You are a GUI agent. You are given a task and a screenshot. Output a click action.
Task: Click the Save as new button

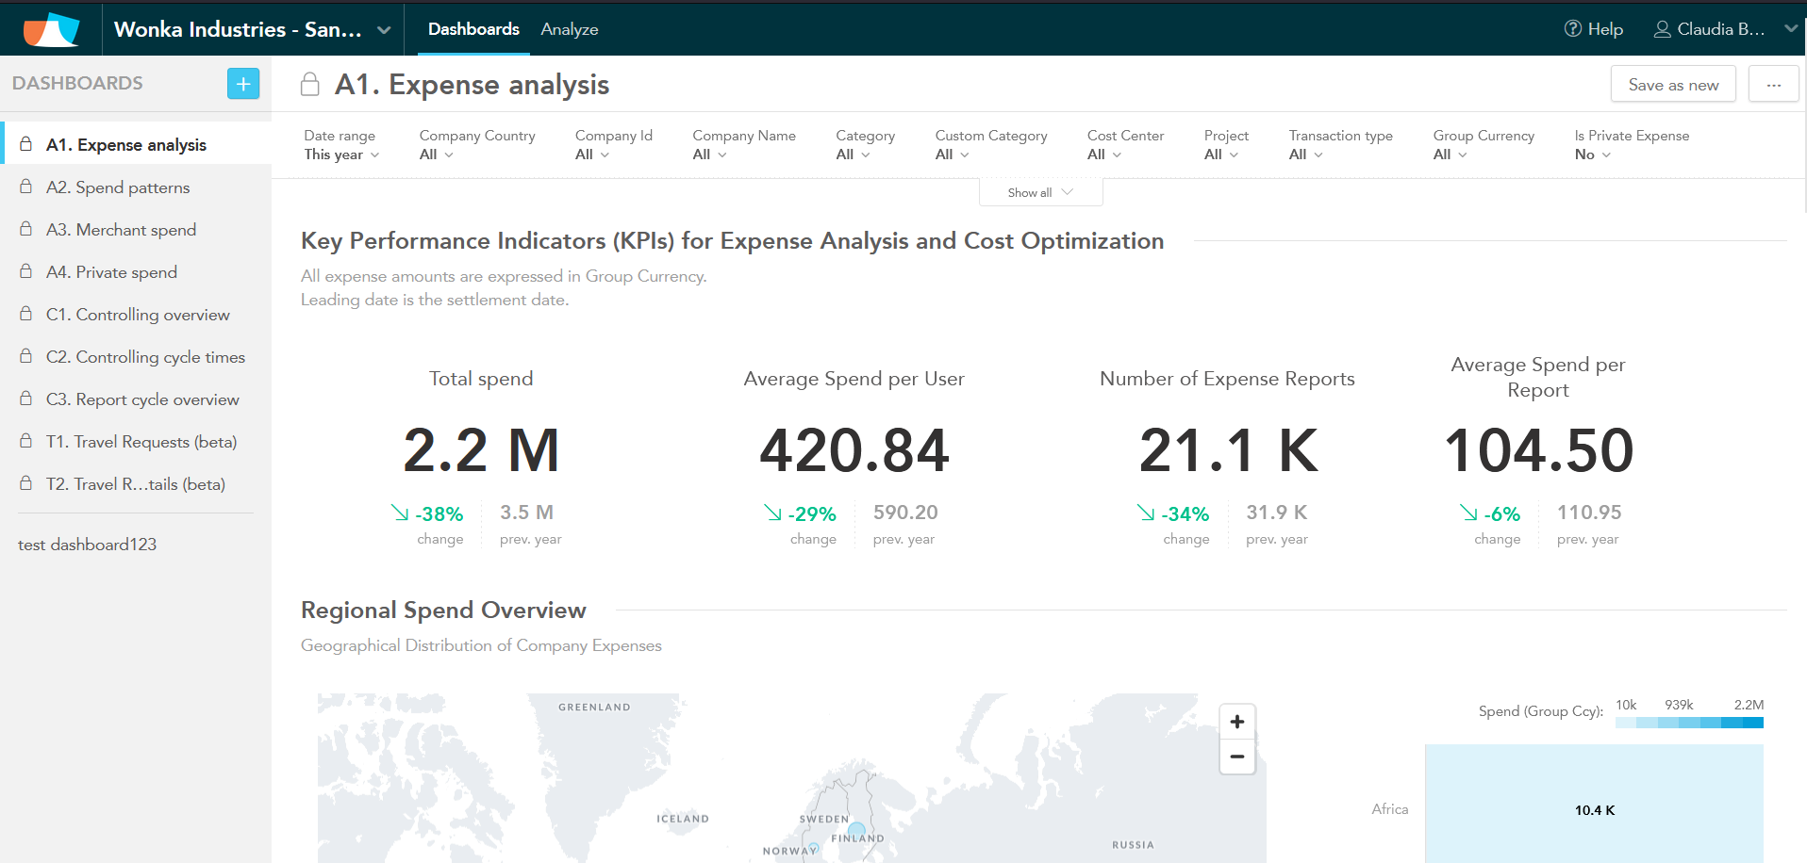pos(1672,85)
